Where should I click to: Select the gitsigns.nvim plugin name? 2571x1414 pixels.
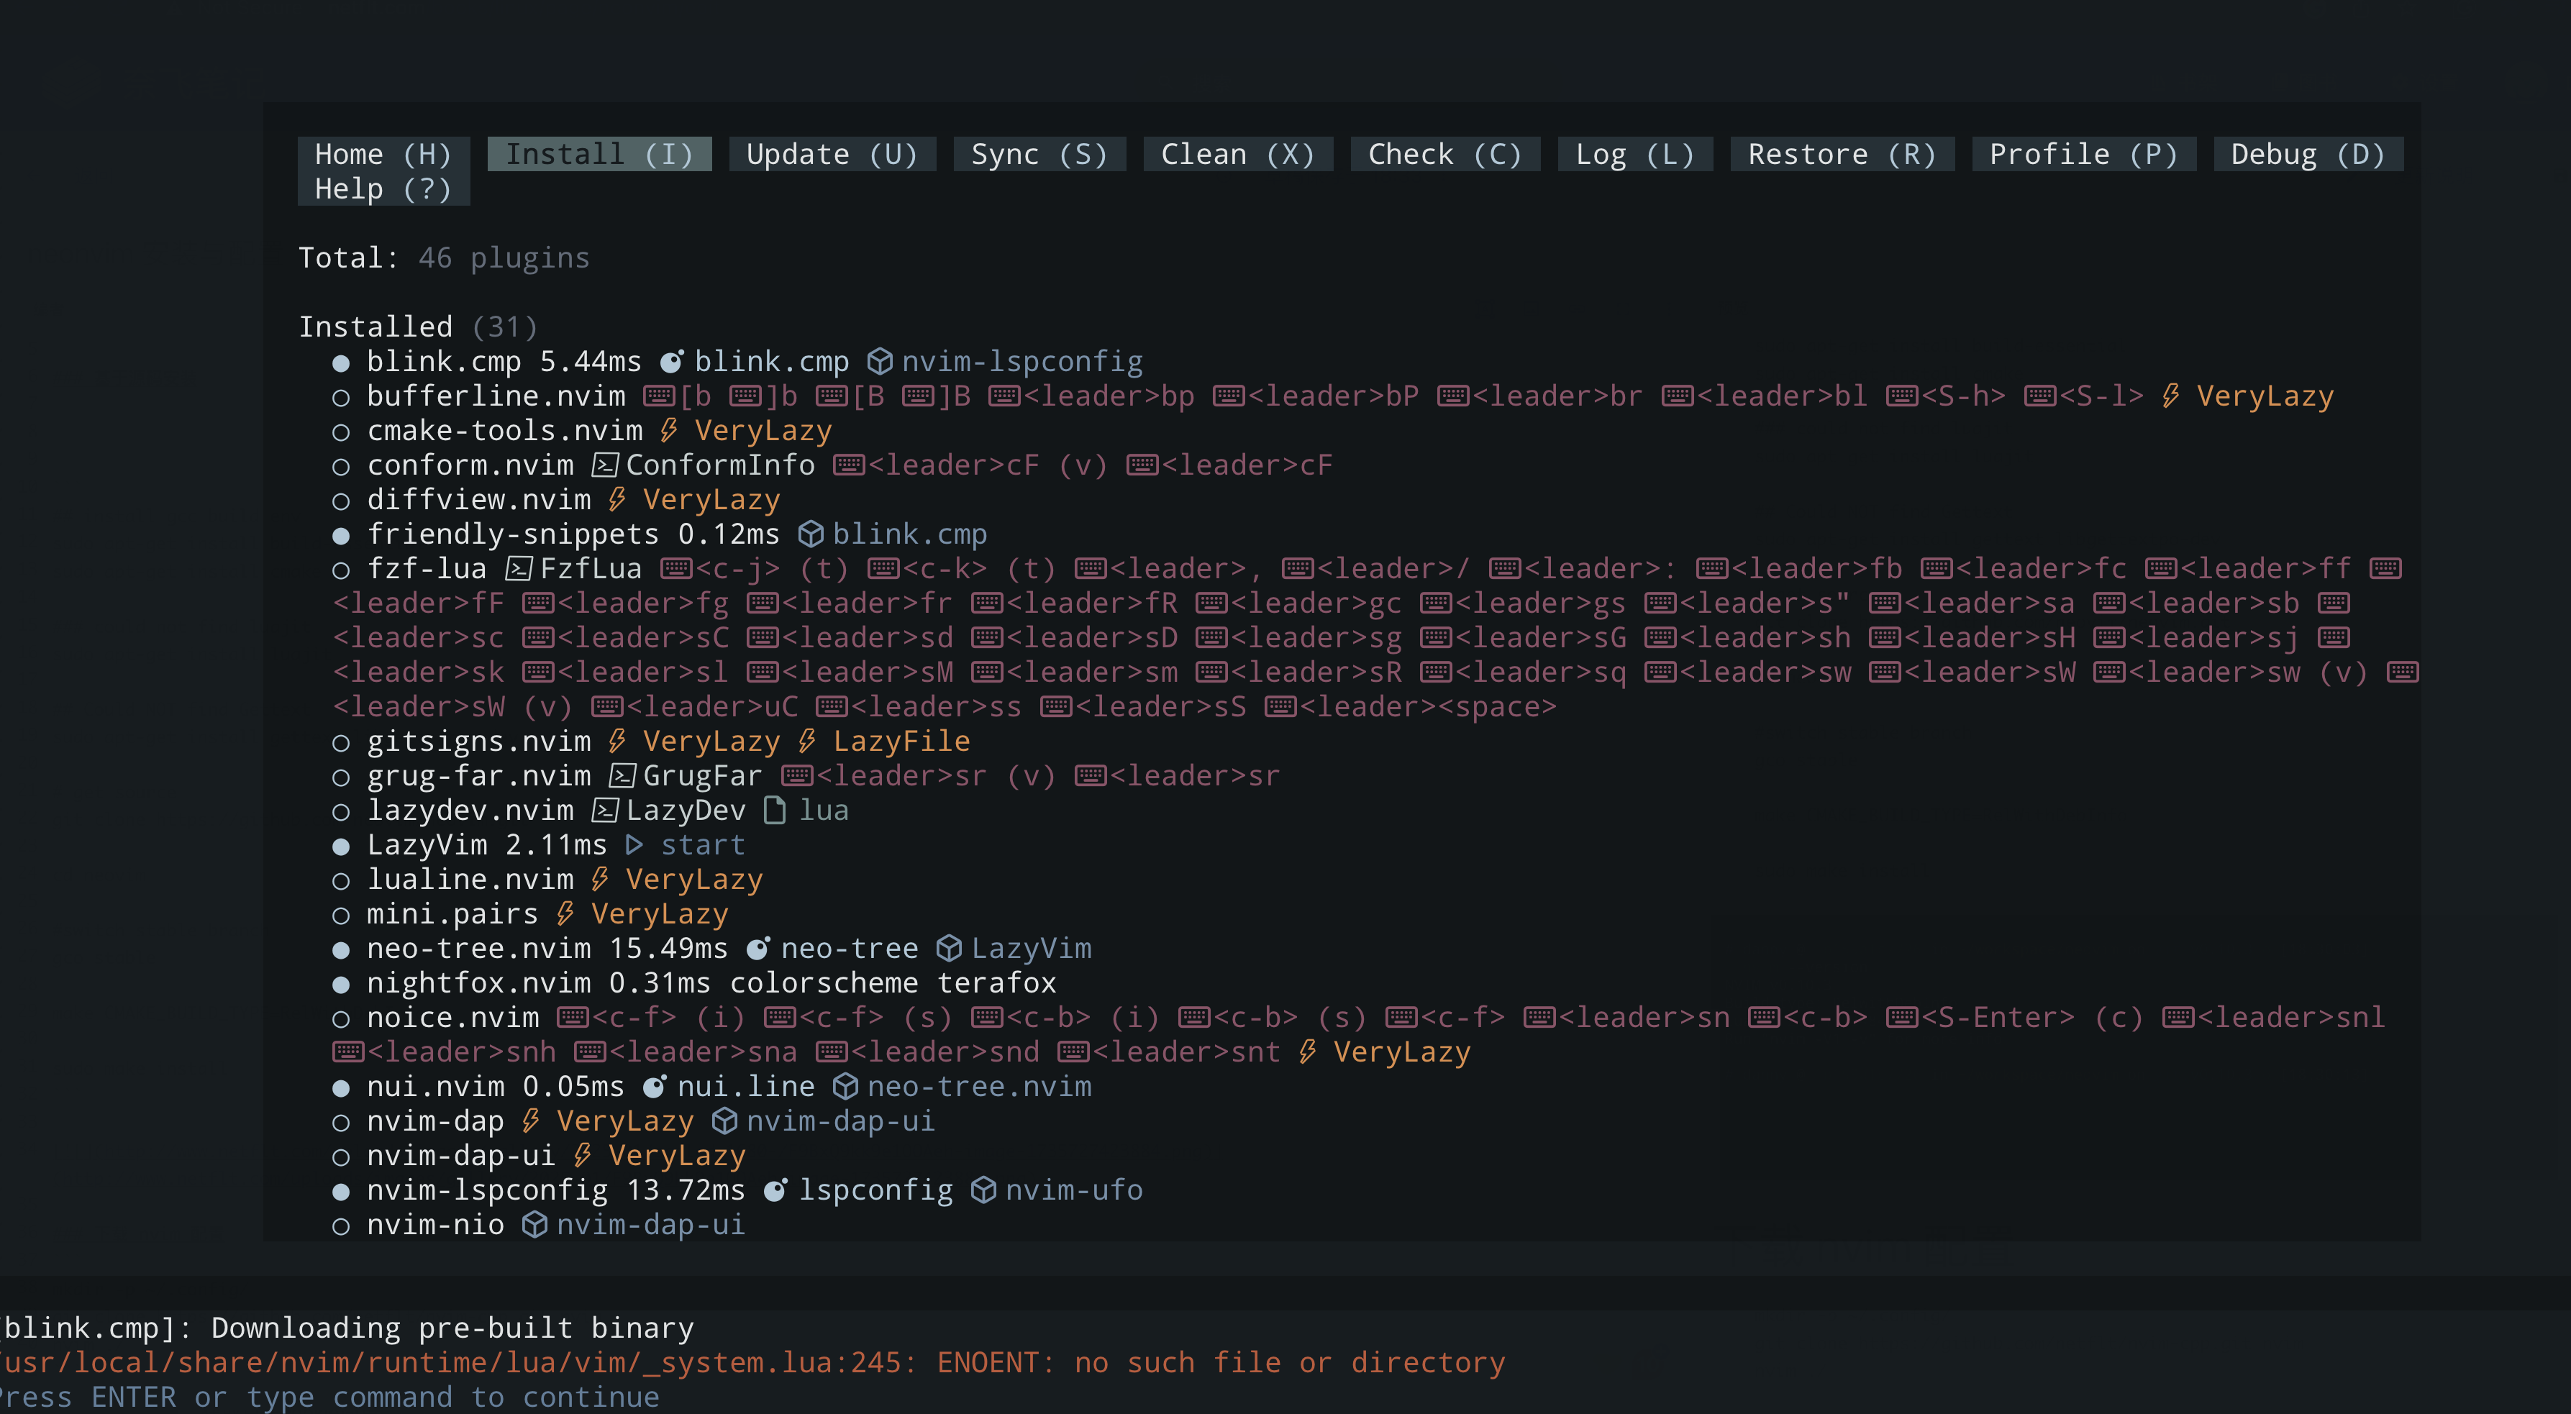pyautogui.click(x=479, y=742)
